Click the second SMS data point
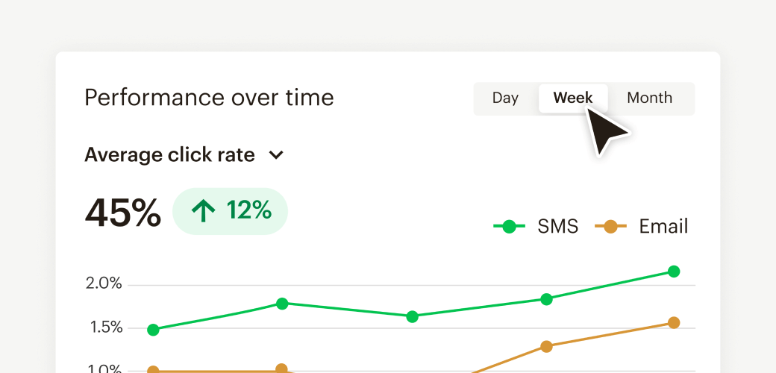This screenshot has height=373, width=776. [x=282, y=304]
